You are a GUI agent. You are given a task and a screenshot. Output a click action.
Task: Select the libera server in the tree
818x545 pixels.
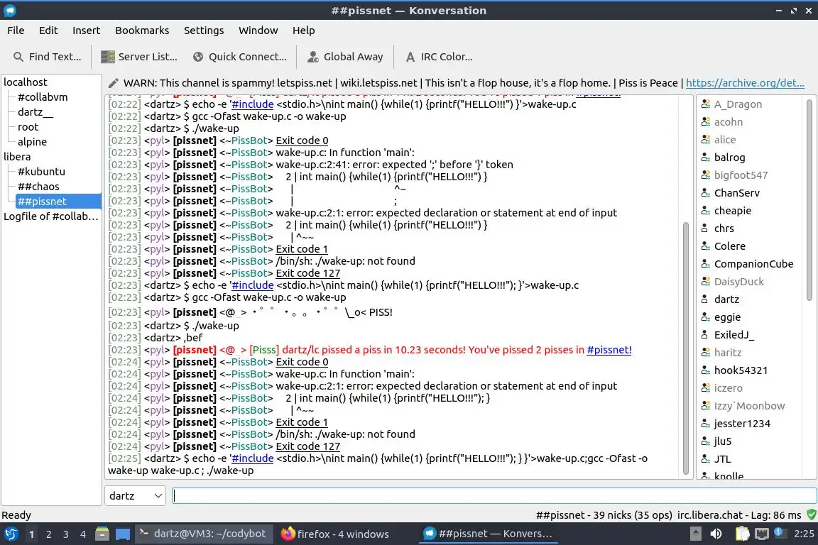[17, 156]
